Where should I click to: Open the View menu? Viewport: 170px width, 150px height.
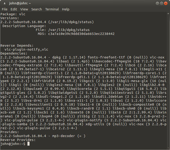(x=24, y=9)
